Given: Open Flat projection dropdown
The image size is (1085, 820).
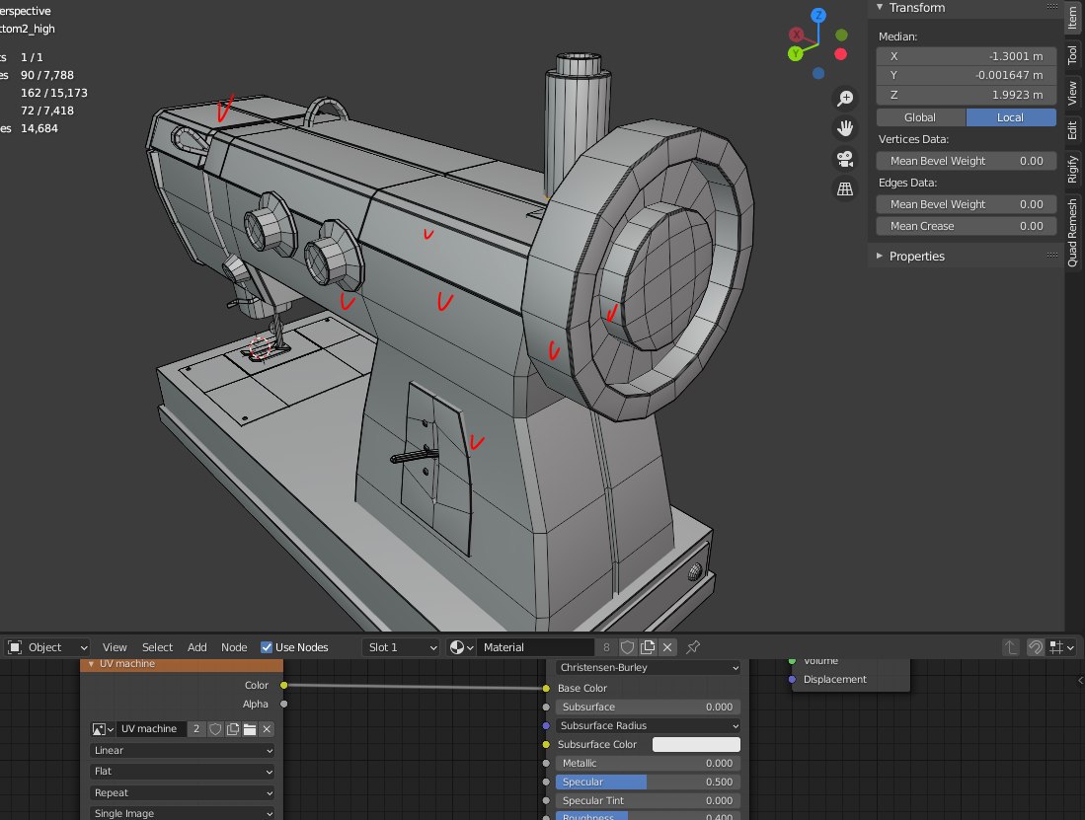Looking at the screenshot, I should click(182, 771).
